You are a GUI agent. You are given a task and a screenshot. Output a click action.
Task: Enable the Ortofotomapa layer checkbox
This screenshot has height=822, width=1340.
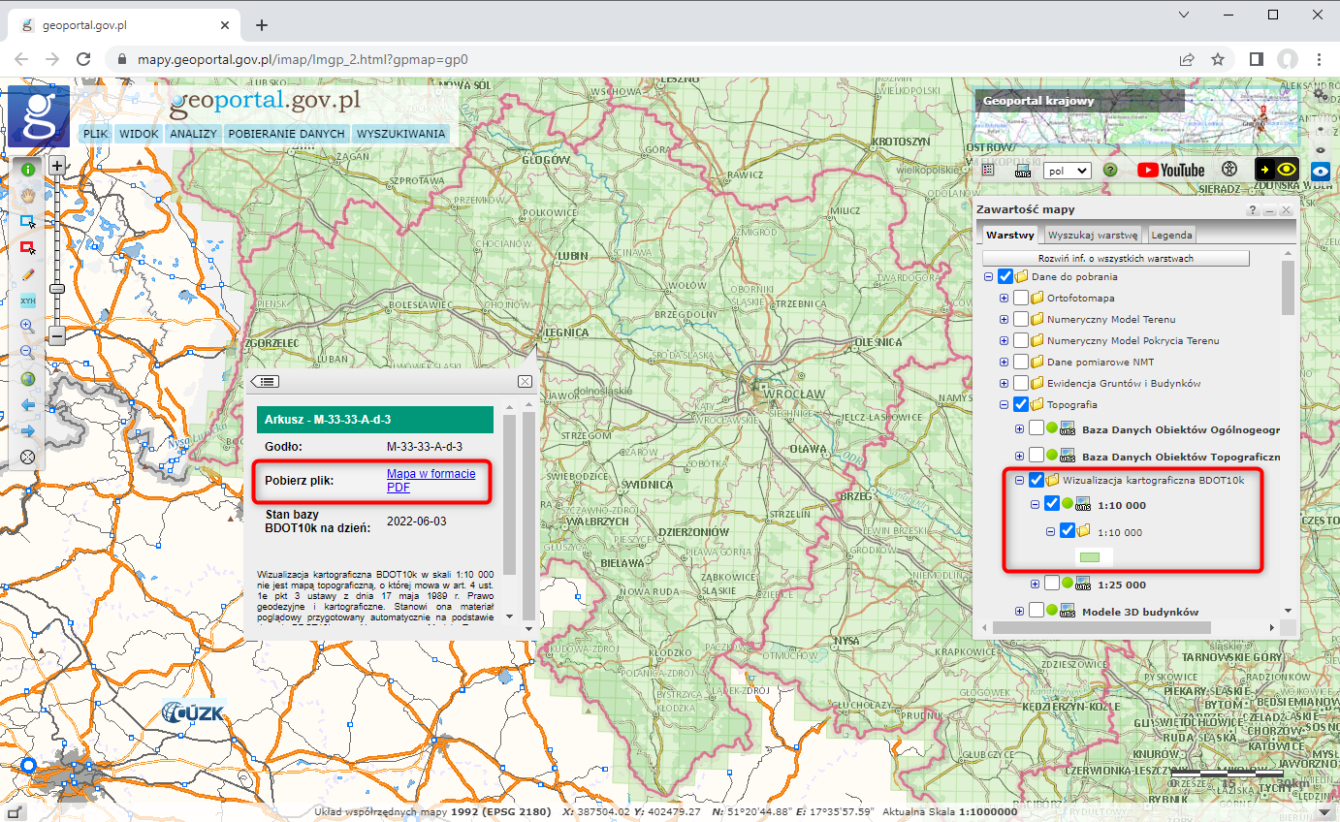(x=1021, y=299)
